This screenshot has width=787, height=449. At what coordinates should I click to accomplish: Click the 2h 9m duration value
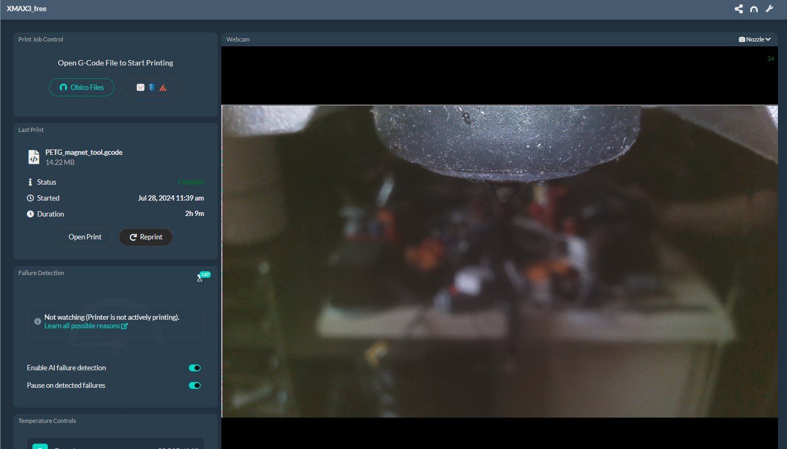pyautogui.click(x=195, y=213)
